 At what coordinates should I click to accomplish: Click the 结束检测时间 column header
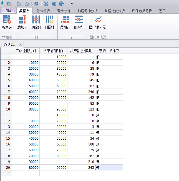click(x=54, y=51)
